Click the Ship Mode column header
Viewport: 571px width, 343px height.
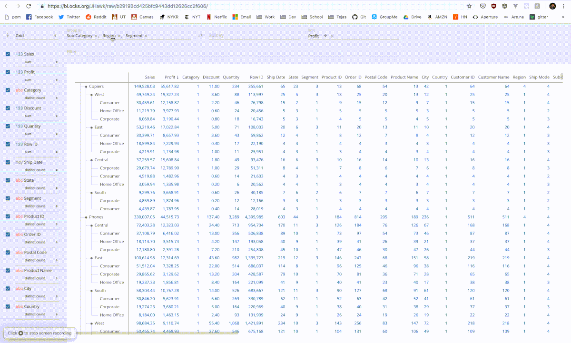point(539,77)
